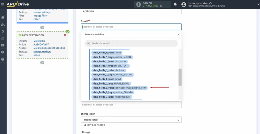
Task: Open the MailChimp system link
Action: tap(39, 41)
